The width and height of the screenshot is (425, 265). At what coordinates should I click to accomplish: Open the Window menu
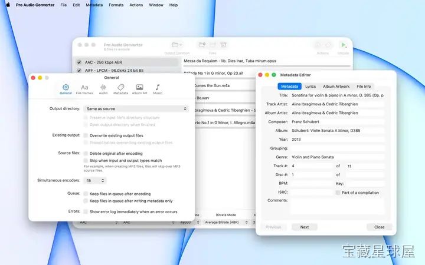pos(156,5)
